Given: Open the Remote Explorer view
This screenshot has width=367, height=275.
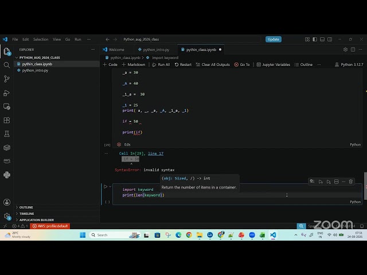Looking at the screenshot, I should [7, 107].
